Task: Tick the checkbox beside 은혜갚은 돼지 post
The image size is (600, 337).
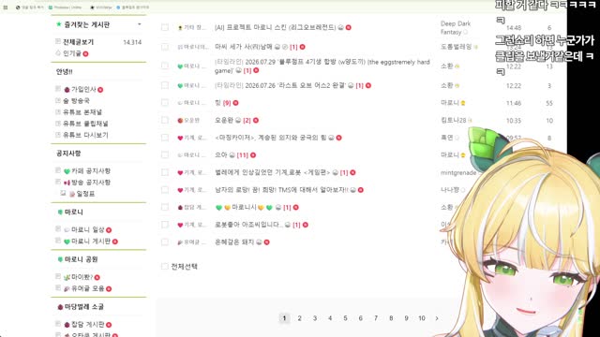Action: (x=165, y=242)
